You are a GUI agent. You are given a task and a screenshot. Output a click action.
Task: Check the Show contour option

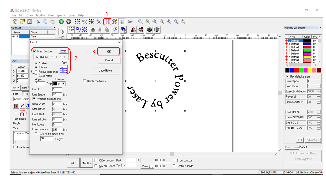click(x=174, y=160)
